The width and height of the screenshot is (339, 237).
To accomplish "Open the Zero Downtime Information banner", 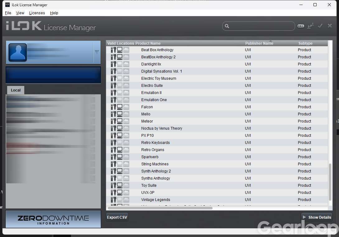I will click(53, 220).
